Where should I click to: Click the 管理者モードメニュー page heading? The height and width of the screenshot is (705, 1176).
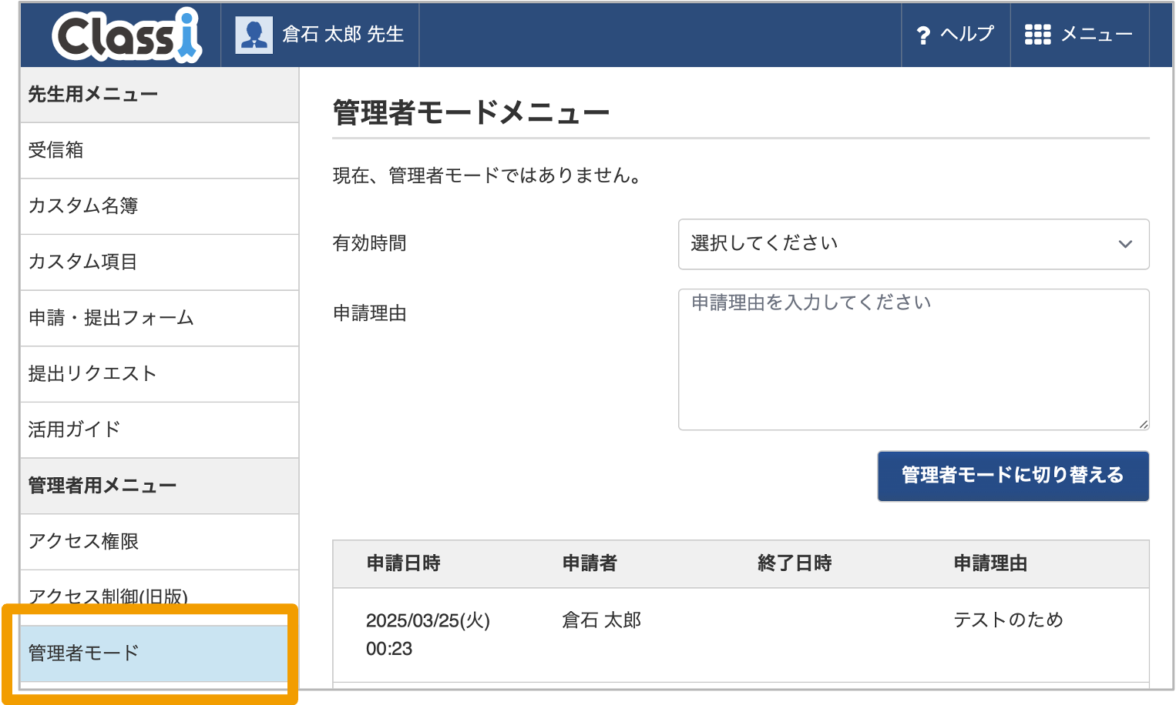[x=471, y=113]
